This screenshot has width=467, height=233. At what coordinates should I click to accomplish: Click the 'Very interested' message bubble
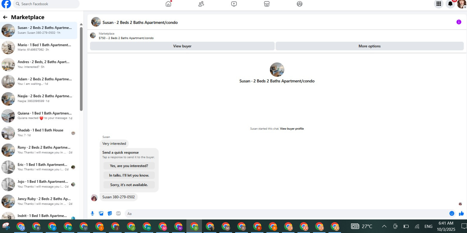coord(114,143)
